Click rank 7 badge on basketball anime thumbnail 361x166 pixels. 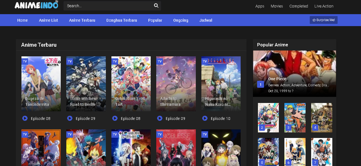click(315, 163)
